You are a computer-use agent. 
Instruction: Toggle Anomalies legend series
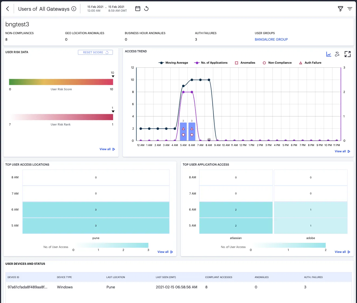[245, 63]
